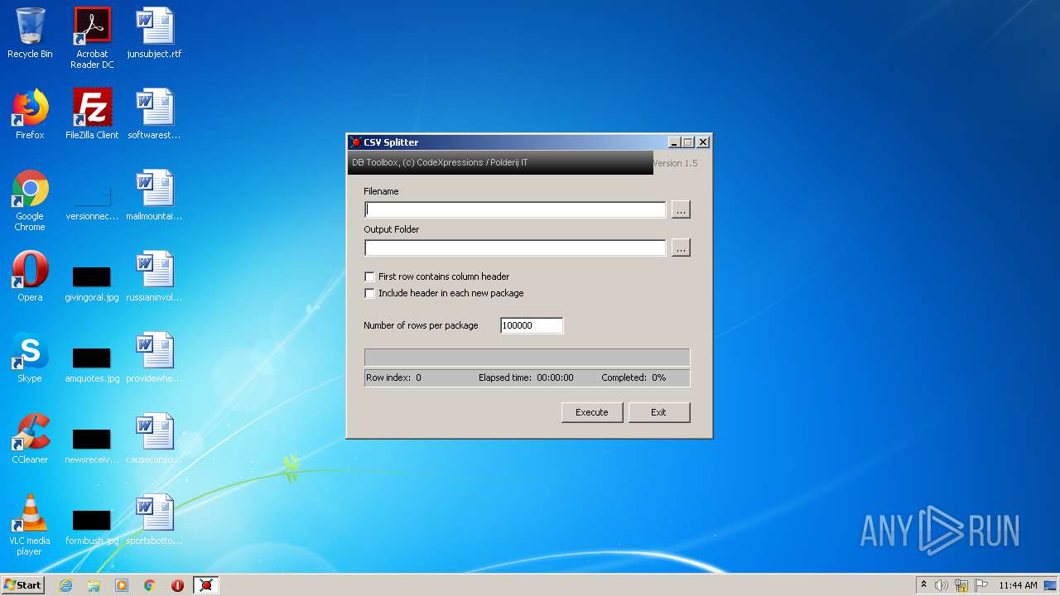Close the CSV Splitter window
Image resolution: width=1060 pixels, height=596 pixels.
[x=702, y=142]
